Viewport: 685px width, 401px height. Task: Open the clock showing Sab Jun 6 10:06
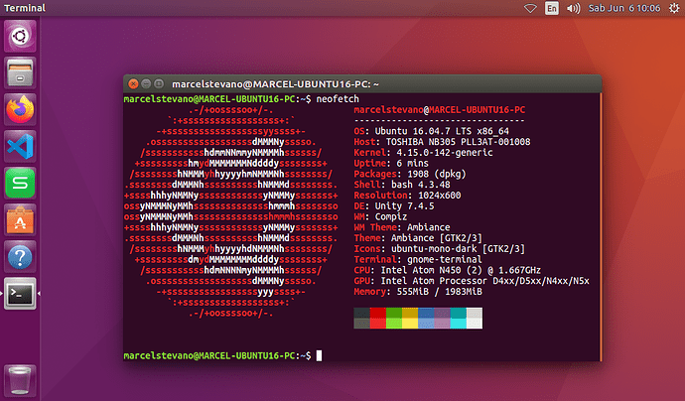click(x=624, y=8)
